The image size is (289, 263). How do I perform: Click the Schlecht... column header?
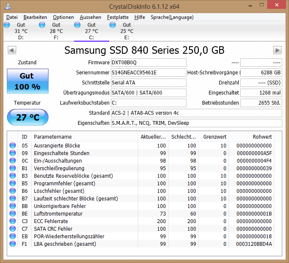pos(184,137)
